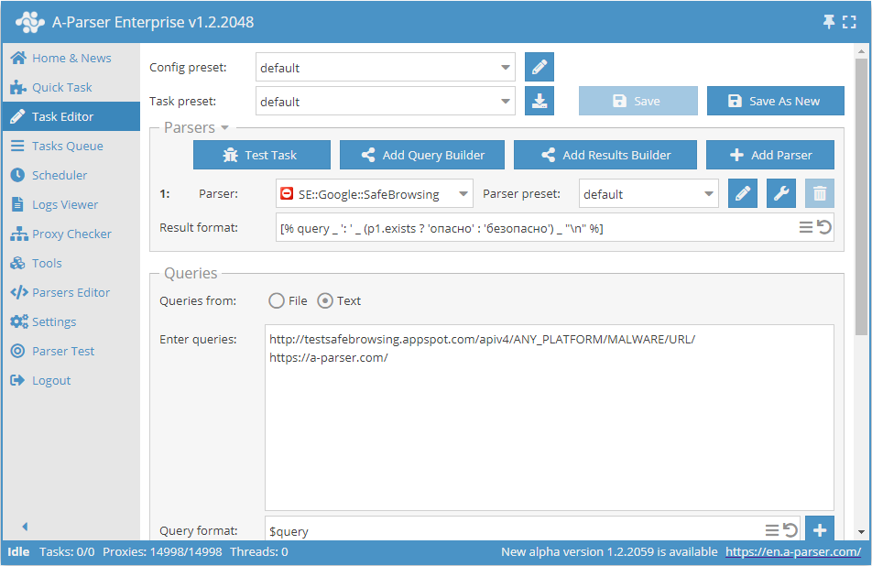This screenshot has width=872, height=566.
Task: Expand the Parsers section arrow
Action: pos(225,128)
